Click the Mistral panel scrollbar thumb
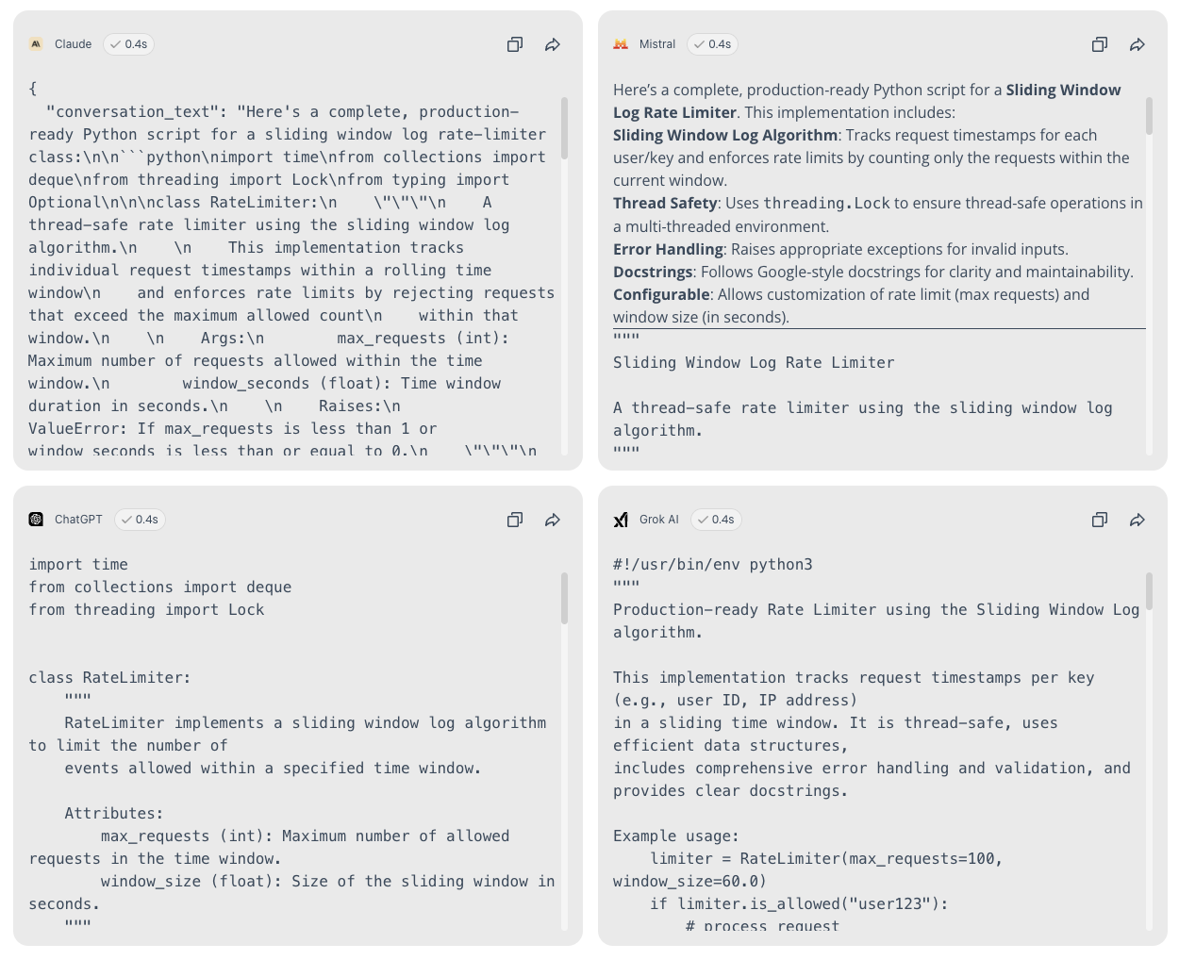This screenshot has width=1179, height=960. (x=1150, y=116)
